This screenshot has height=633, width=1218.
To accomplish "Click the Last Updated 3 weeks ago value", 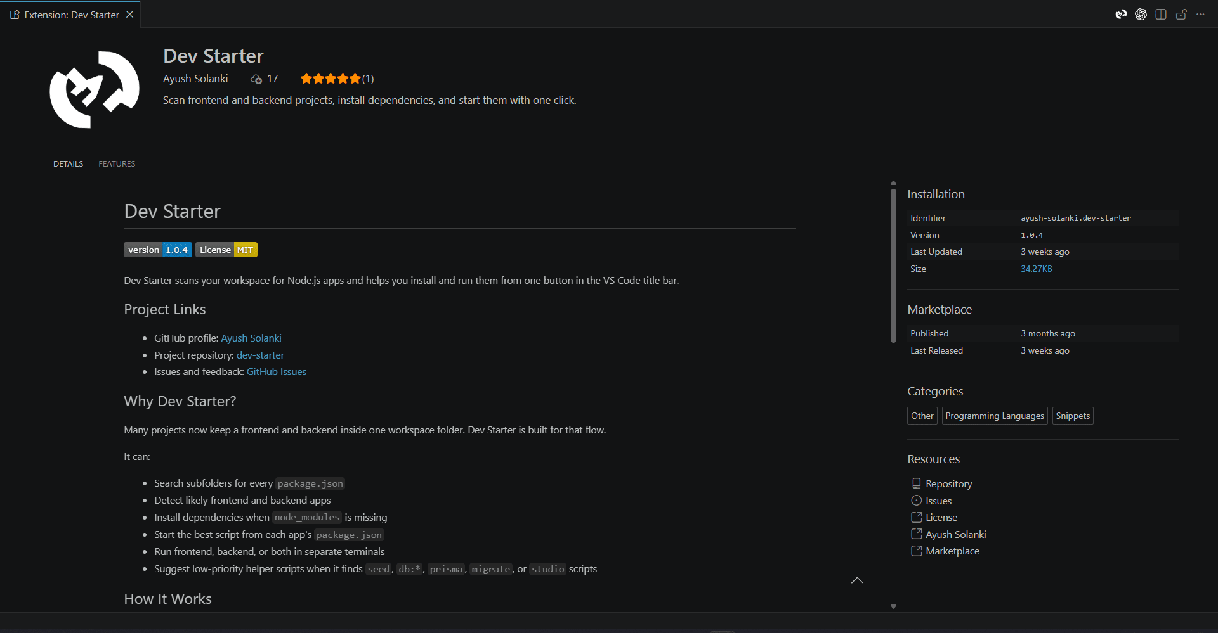I will point(1045,252).
